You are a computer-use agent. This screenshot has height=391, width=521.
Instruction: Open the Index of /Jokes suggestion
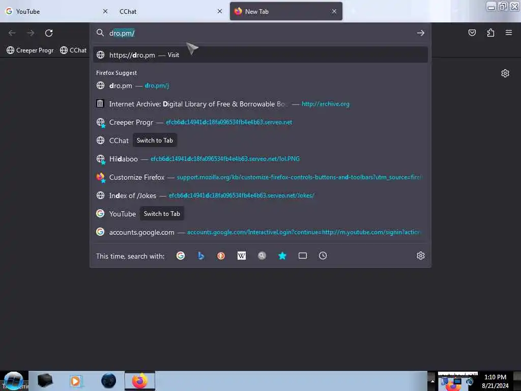[260, 195]
